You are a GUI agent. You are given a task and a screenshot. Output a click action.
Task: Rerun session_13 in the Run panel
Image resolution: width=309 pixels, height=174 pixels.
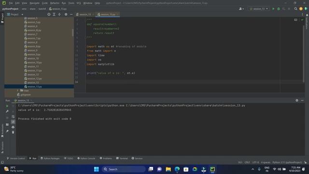coord(7,106)
